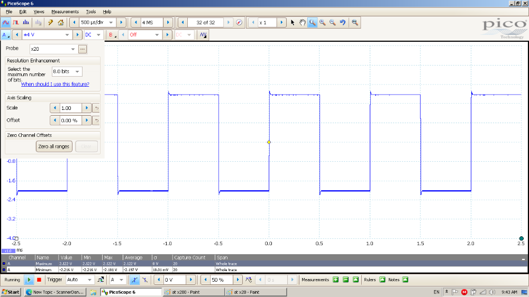Go to previous buffer waveform

tap(183, 23)
